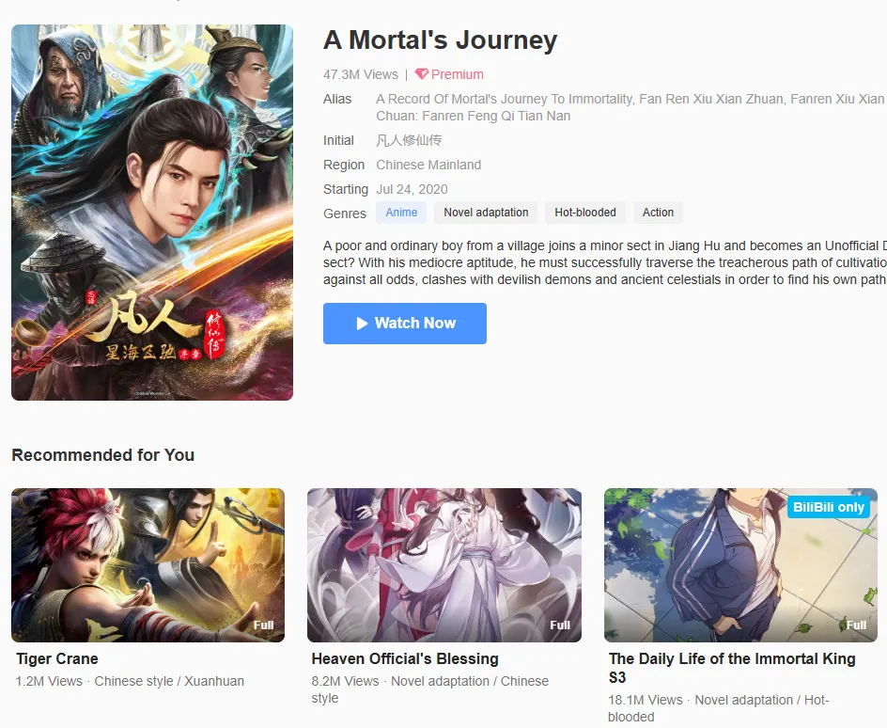887x728 pixels.
Task: Click the Premium diamond icon
Action: (422, 74)
